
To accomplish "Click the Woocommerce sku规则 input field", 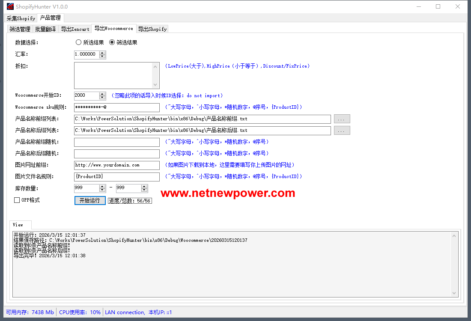I will tap(116, 107).
